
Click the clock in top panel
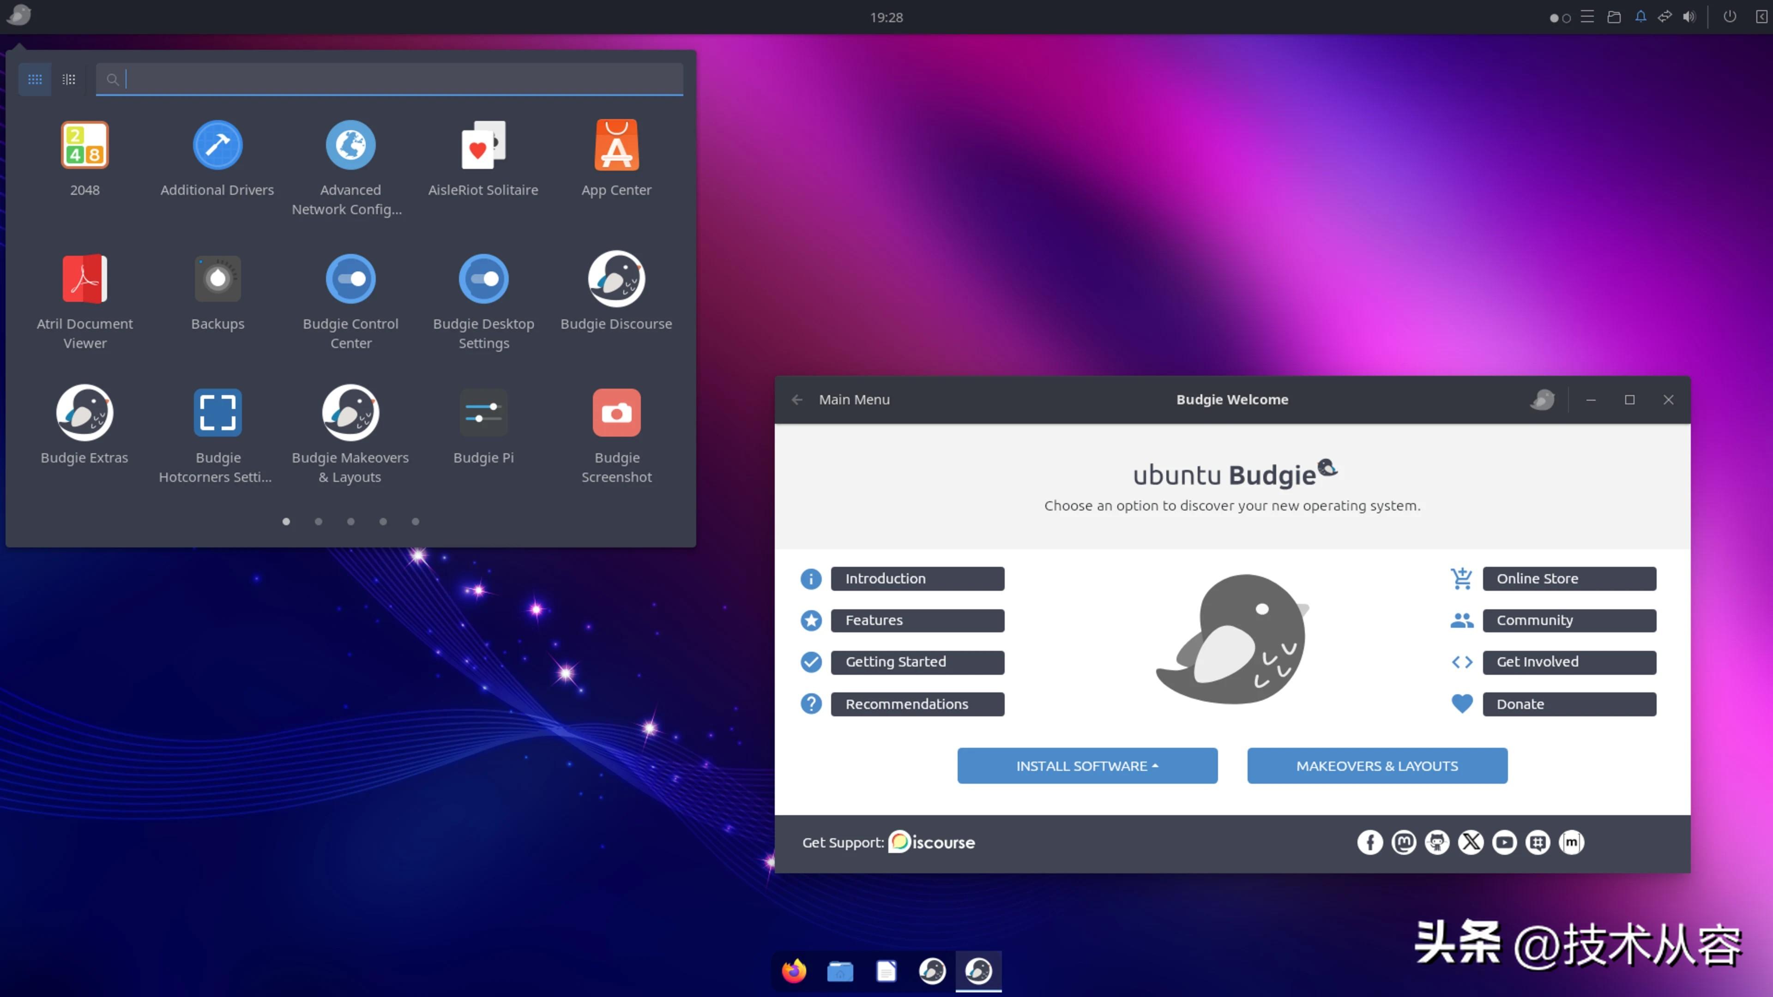[x=886, y=17]
